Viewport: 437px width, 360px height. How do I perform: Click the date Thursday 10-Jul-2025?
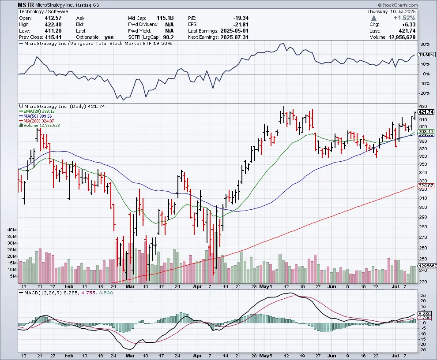[391, 11]
